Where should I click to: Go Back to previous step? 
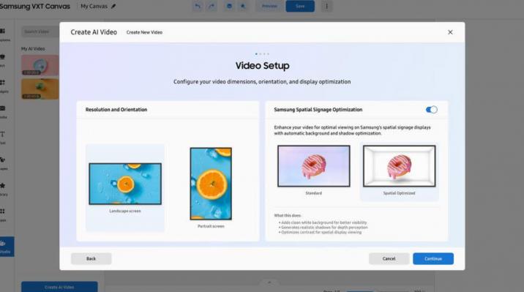[x=91, y=258]
